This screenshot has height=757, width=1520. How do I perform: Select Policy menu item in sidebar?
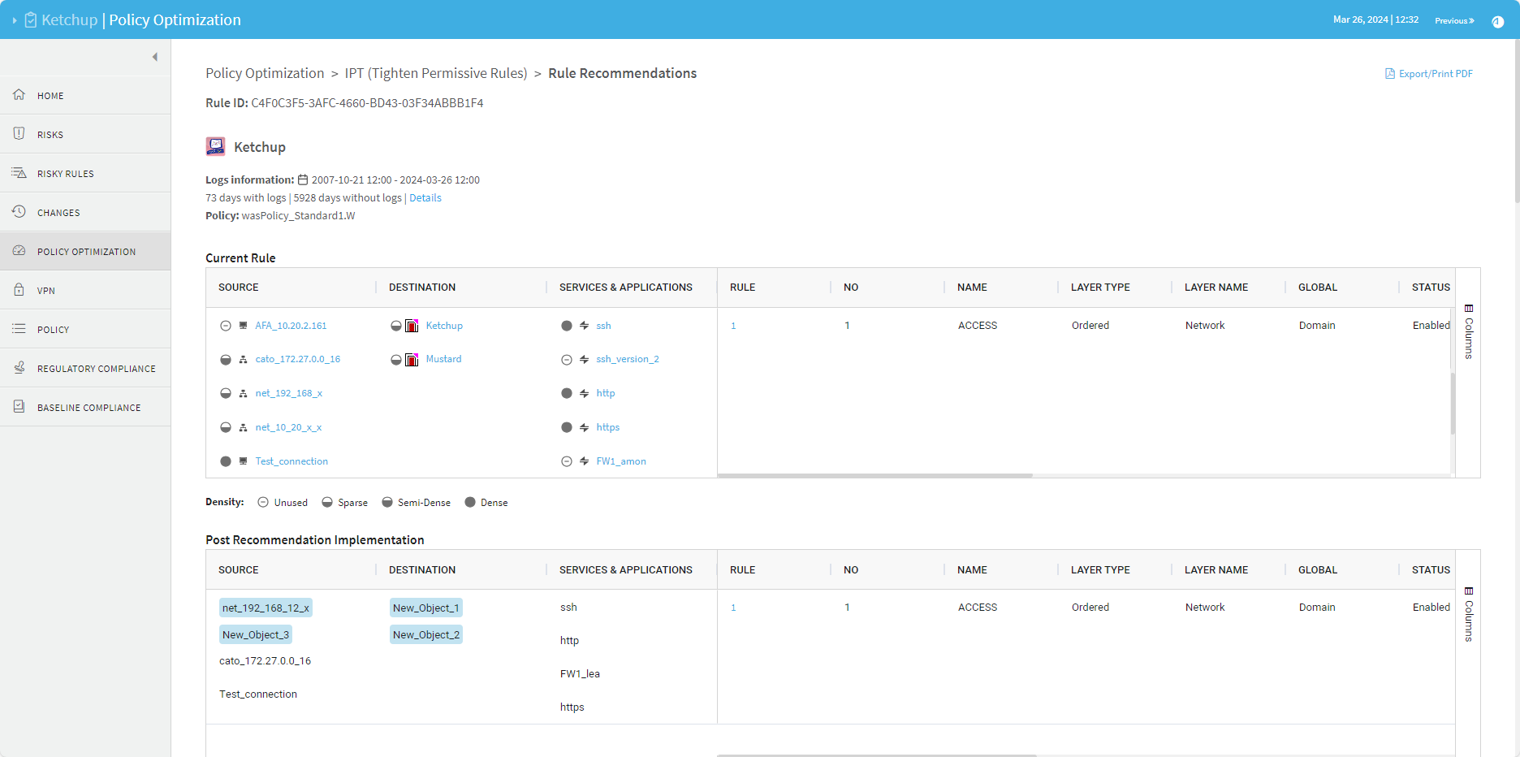tap(53, 330)
